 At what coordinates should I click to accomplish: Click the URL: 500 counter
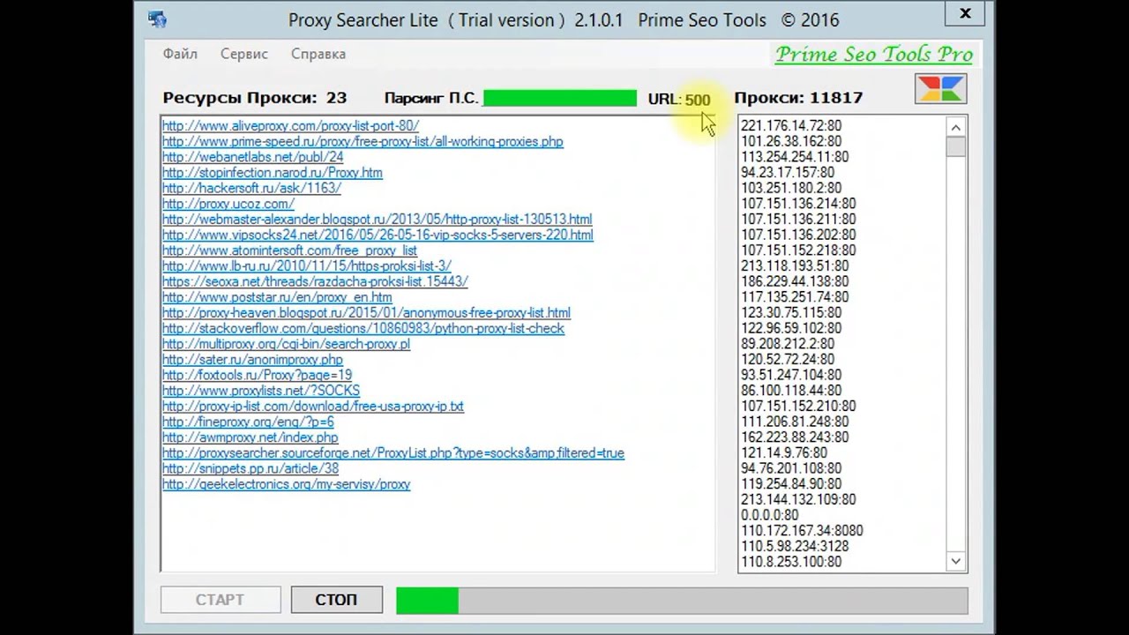pyautogui.click(x=679, y=100)
